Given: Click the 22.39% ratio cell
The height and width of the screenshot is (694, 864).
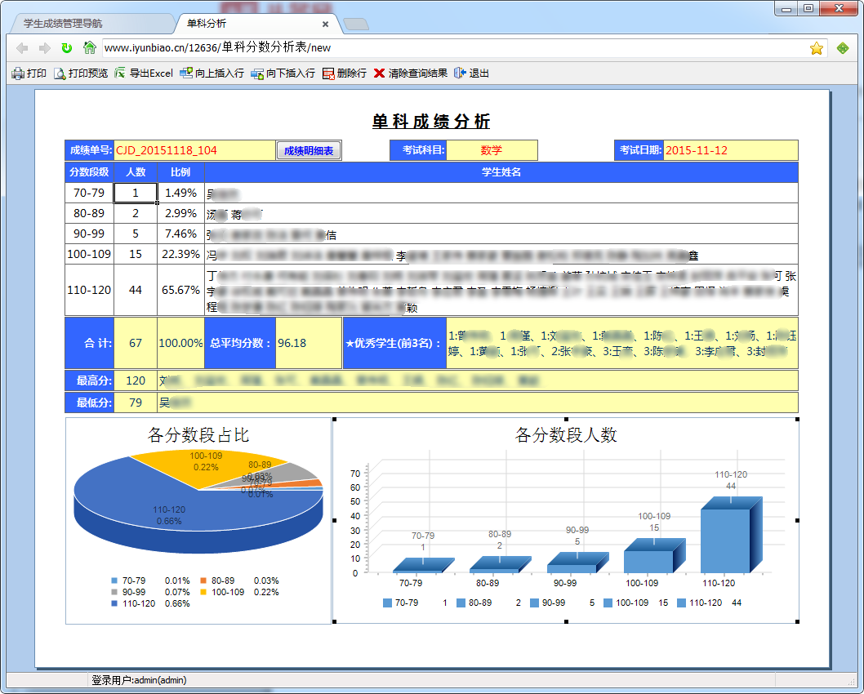Looking at the screenshot, I should point(180,254).
